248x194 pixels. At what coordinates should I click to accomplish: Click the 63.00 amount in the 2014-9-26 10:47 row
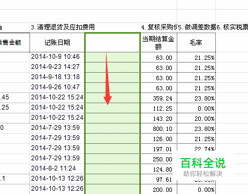(x=159, y=88)
